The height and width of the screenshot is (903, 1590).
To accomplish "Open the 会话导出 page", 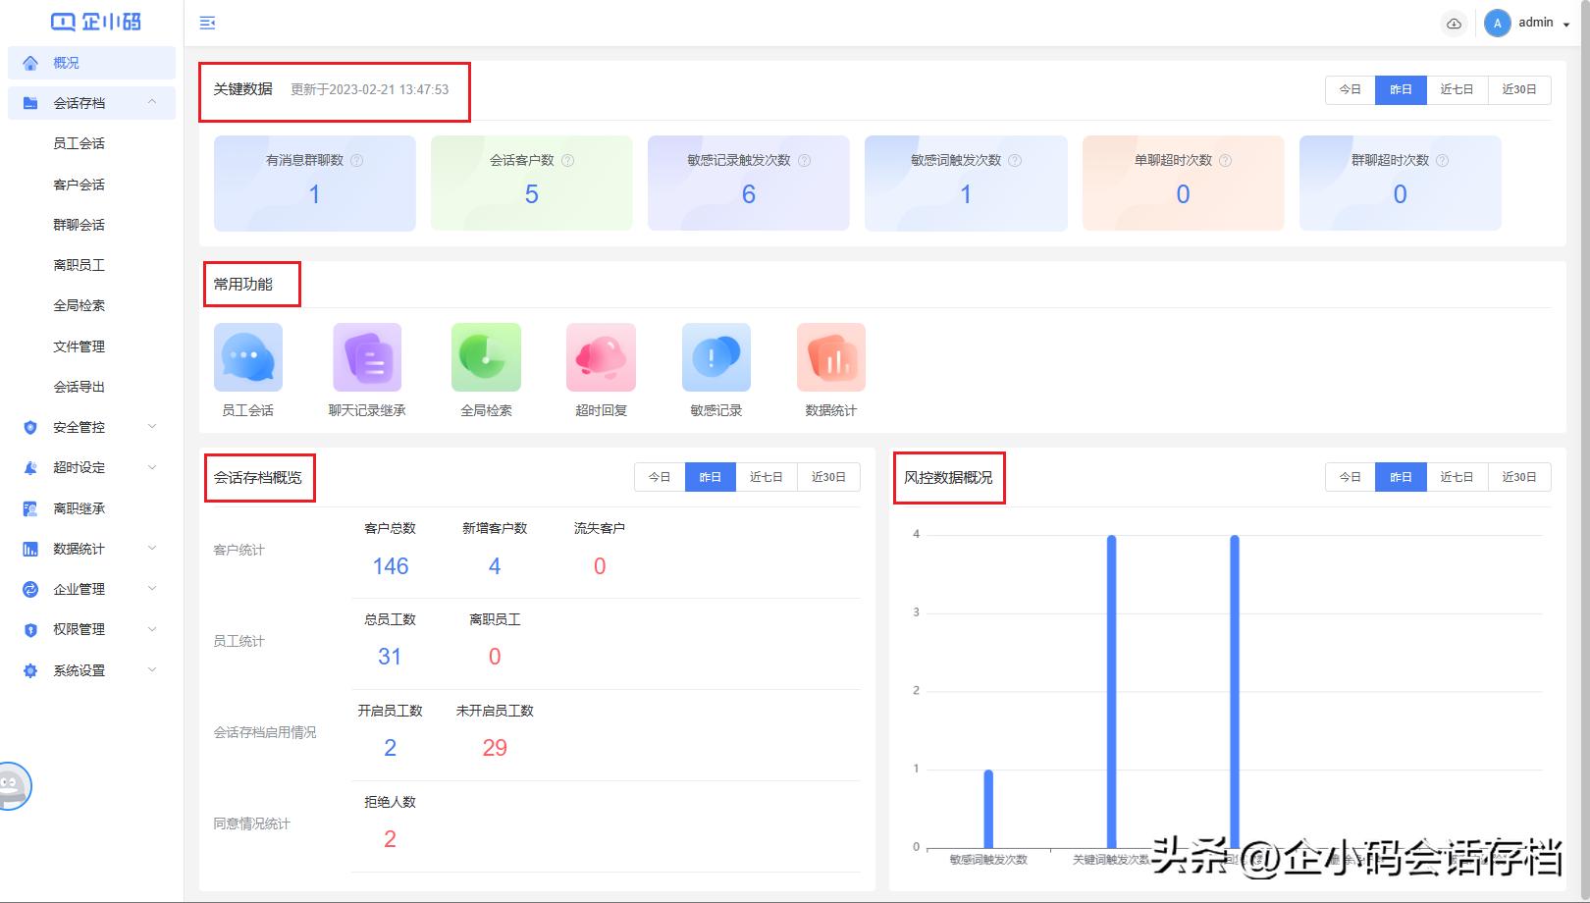I will [79, 386].
